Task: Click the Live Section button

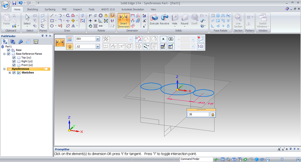Action: click(x=238, y=21)
